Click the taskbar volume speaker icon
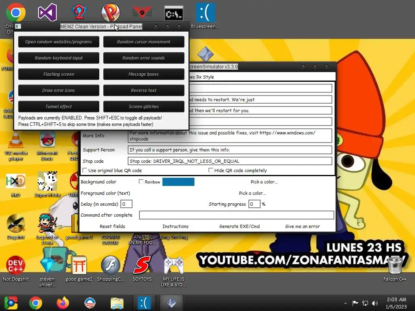Screen dimensions: 415x311 [375, 303]
